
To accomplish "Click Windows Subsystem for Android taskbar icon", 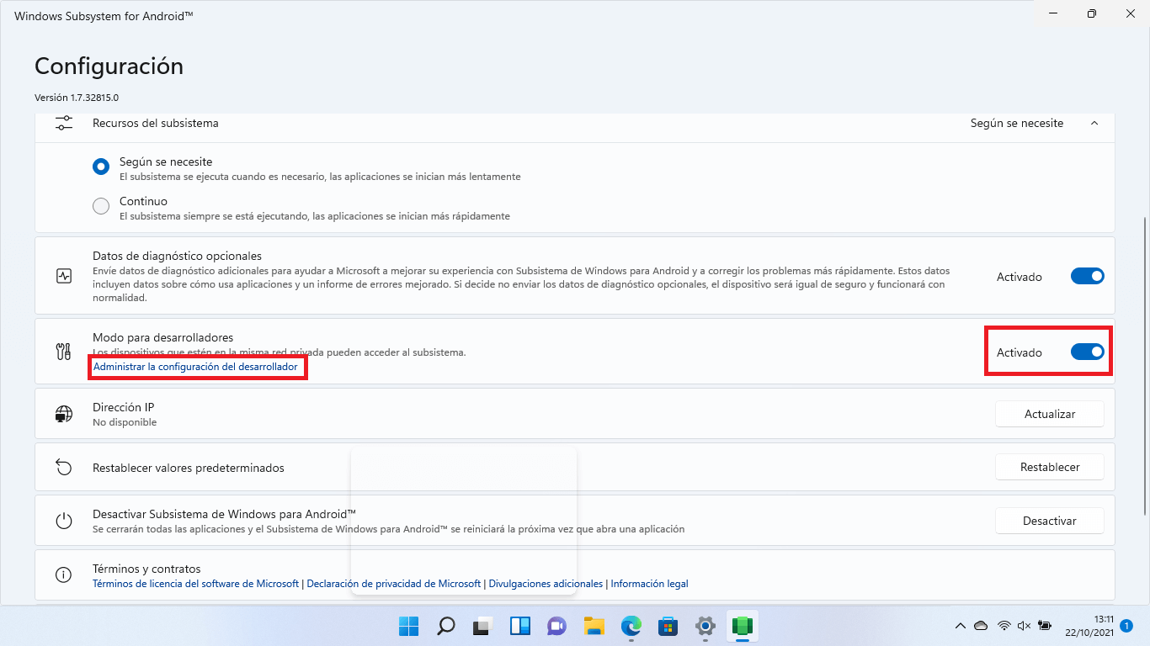I will coord(743,626).
